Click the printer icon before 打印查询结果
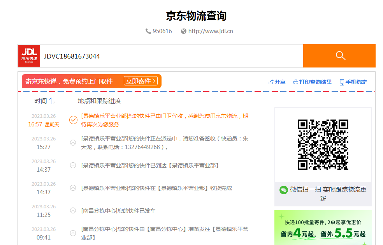 pos(295,82)
